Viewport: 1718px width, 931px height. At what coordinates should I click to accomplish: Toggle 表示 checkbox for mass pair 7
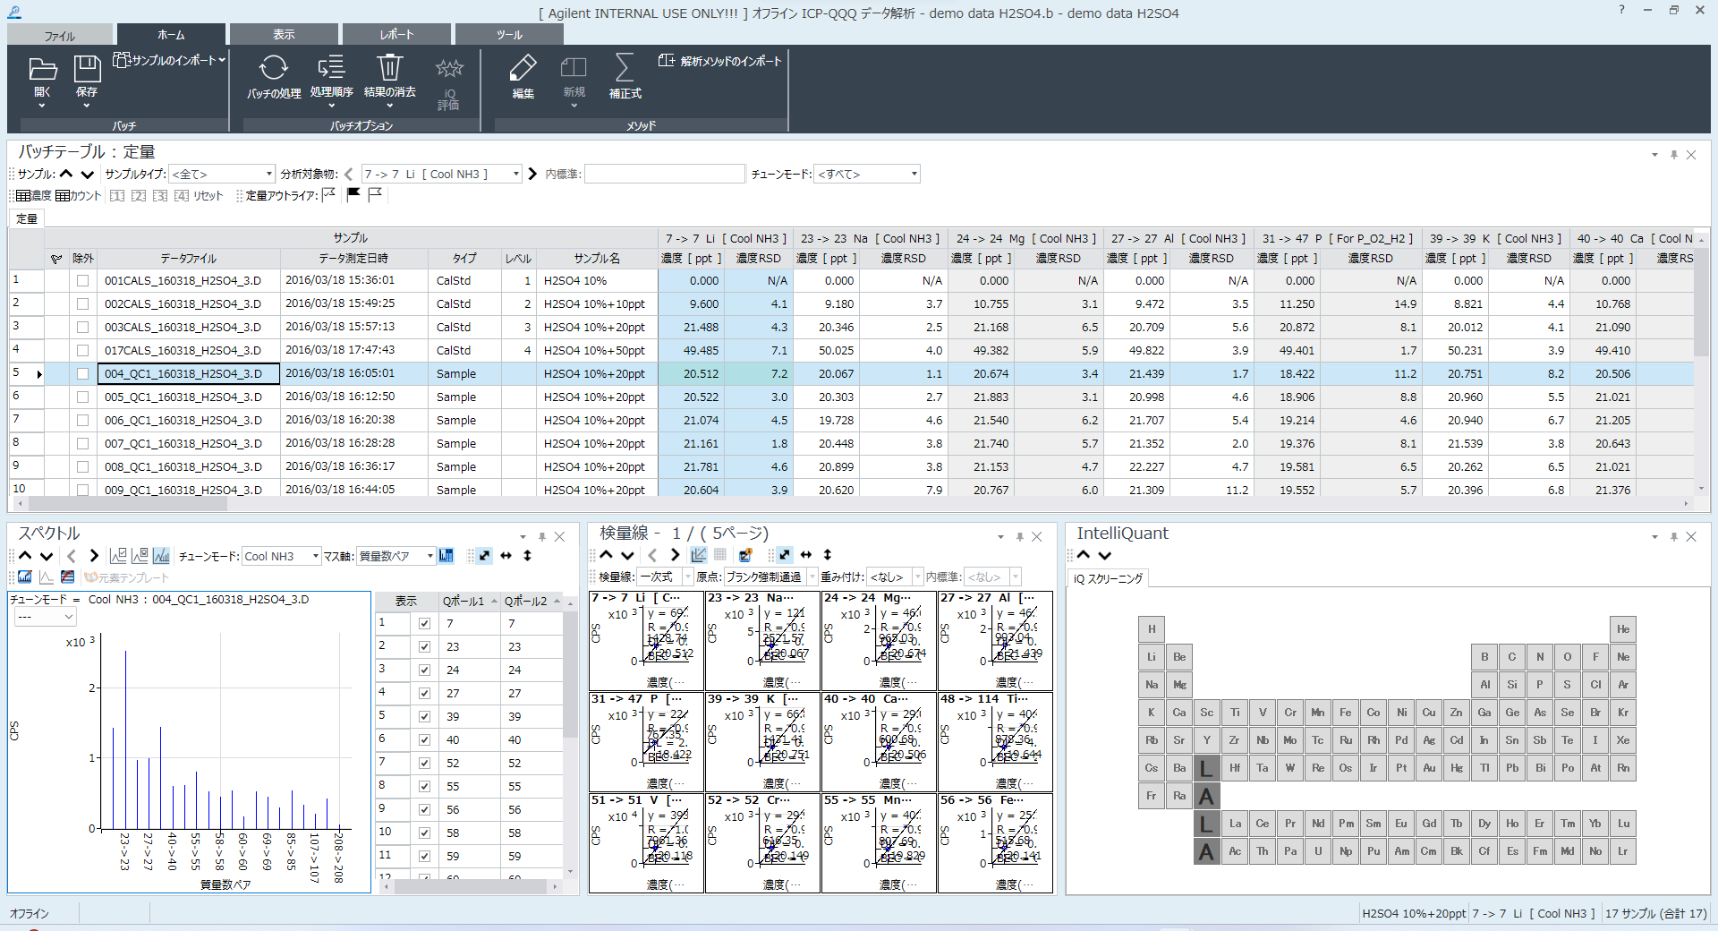[x=424, y=623]
